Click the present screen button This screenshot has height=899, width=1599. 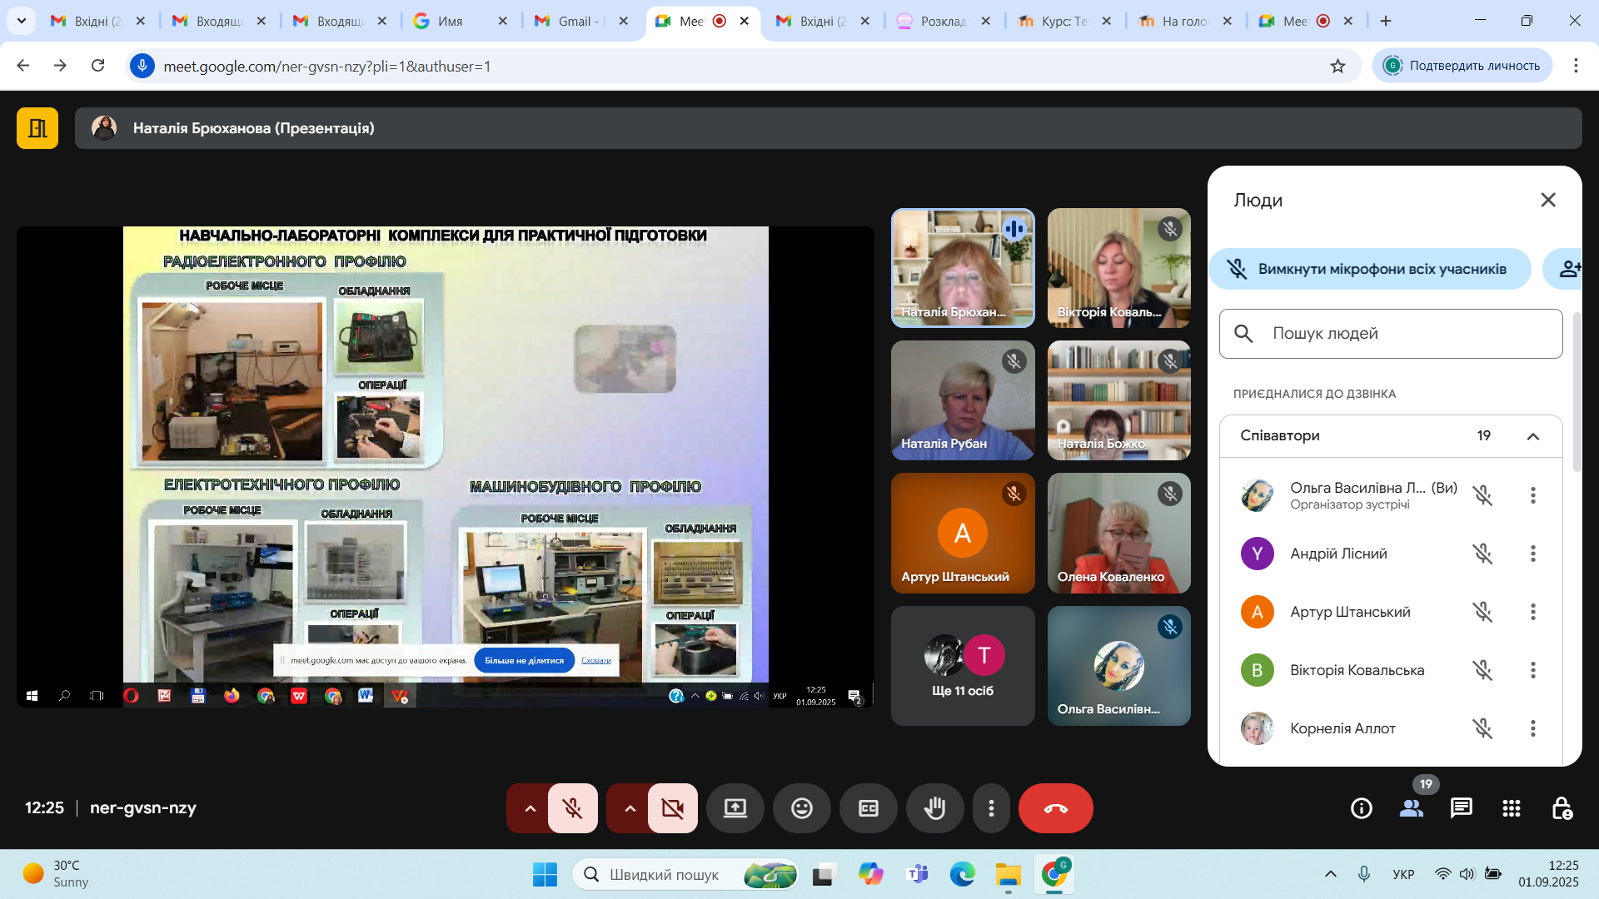pos(735,808)
